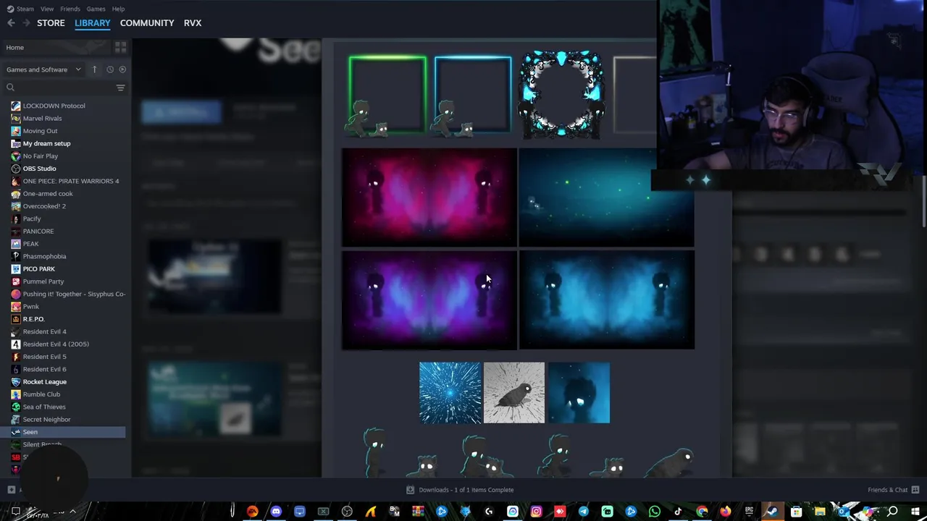Open the Steam menu
This screenshot has height=521, width=927.
point(25,9)
